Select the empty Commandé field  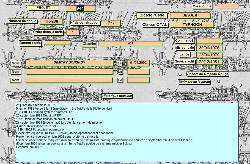coord(209,41)
